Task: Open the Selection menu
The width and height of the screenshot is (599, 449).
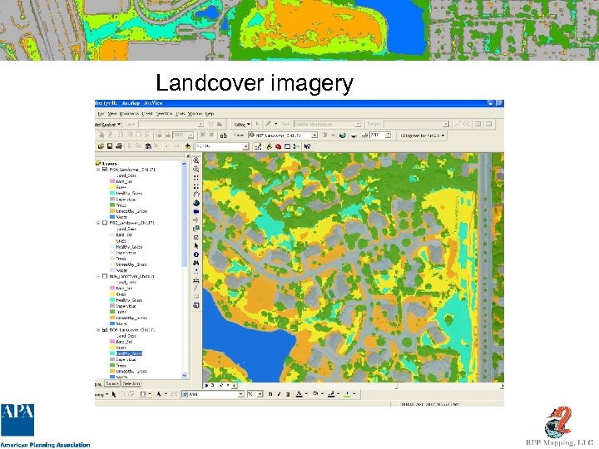Action: [164, 114]
